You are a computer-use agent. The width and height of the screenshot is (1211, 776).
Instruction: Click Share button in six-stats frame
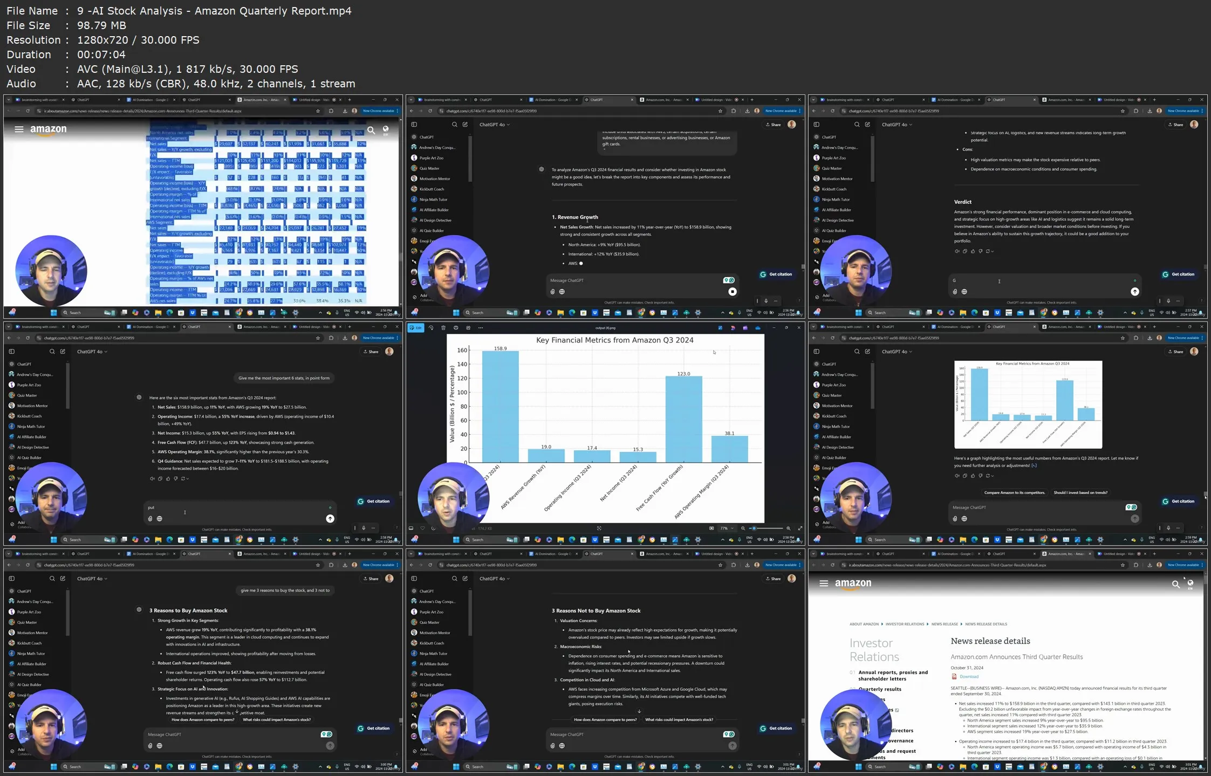tap(371, 352)
